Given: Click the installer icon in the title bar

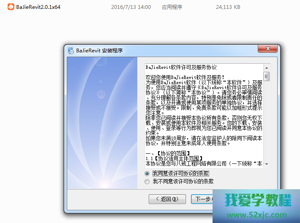Looking at the screenshot, I should tap(71, 51).
